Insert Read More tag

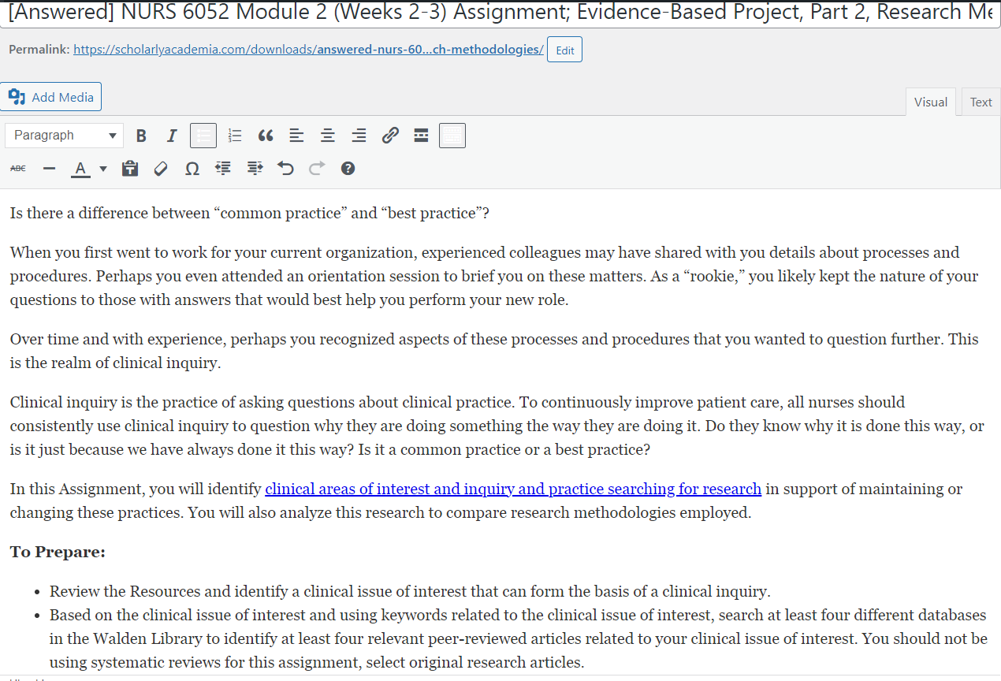tap(421, 136)
